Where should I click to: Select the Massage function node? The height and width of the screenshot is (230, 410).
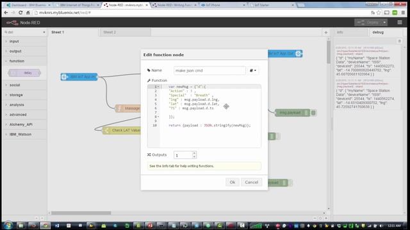pyautogui.click(x=128, y=108)
